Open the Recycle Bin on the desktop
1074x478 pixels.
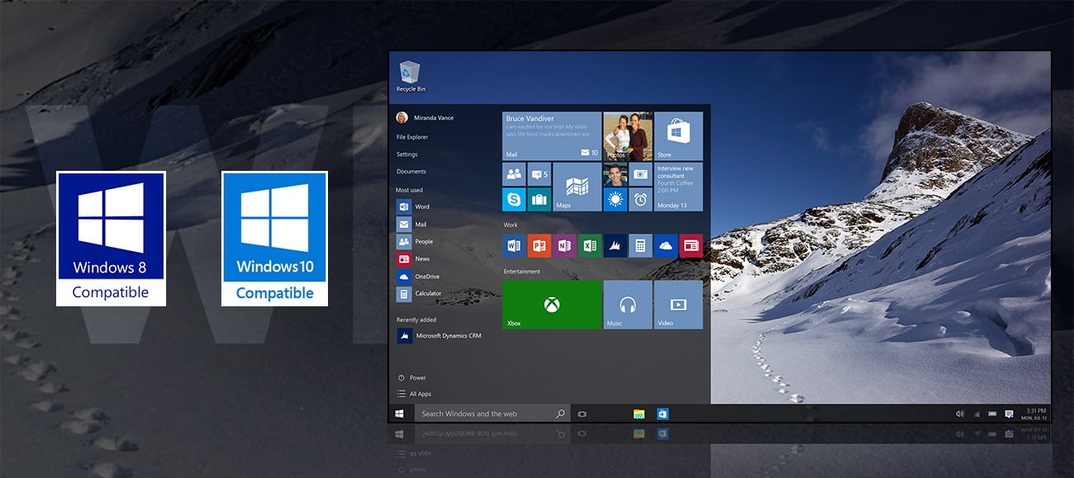(410, 76)
